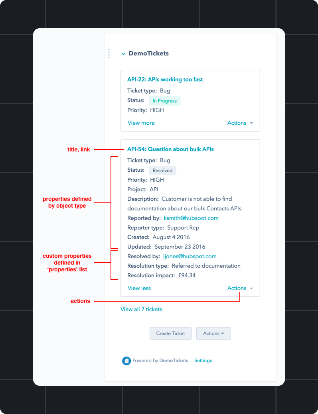
Task: Click the In Progress status tag
Action: point(165,101)
